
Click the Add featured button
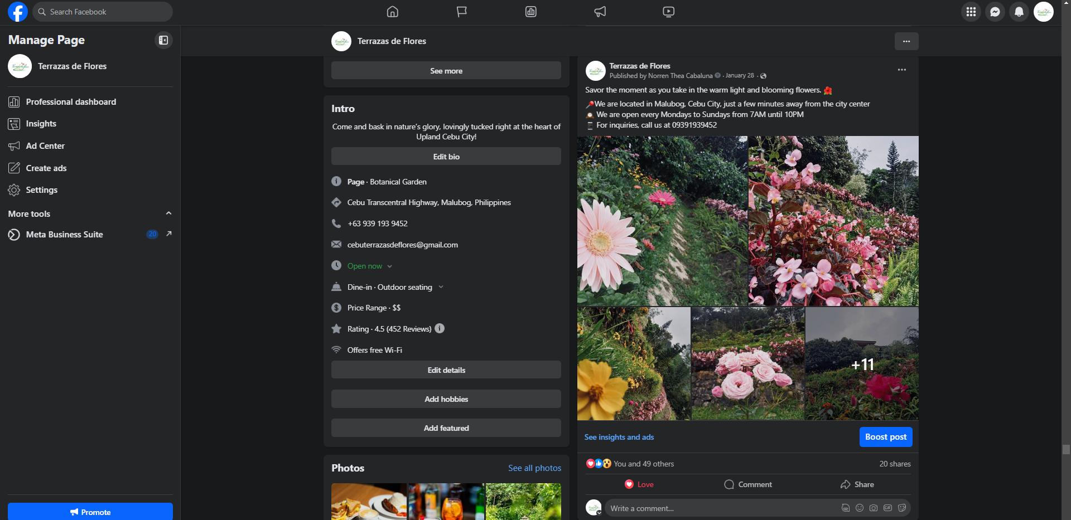[x=446, y=428]
